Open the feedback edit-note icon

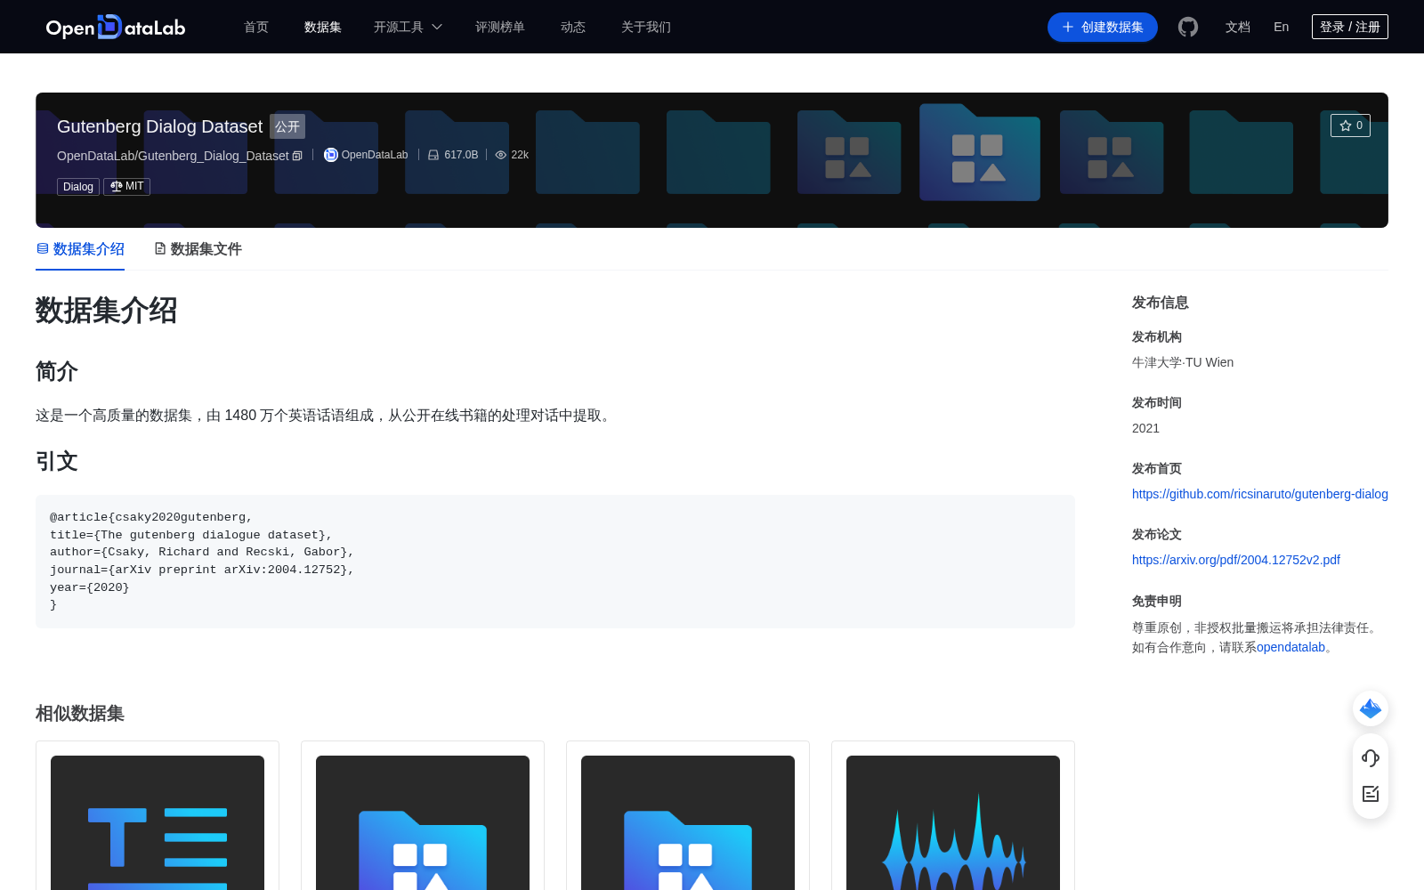[x=1371, y=794]
